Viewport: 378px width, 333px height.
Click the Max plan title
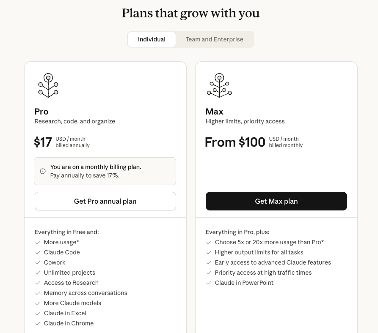214,112
